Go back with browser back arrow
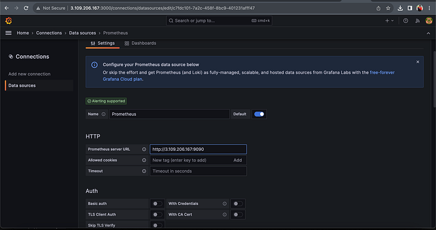 click(7, 8)
